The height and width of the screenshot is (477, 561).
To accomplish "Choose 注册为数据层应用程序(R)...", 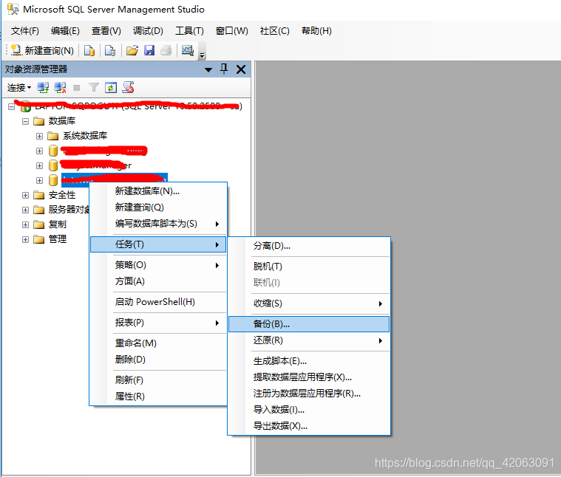I will coord(309,394).
